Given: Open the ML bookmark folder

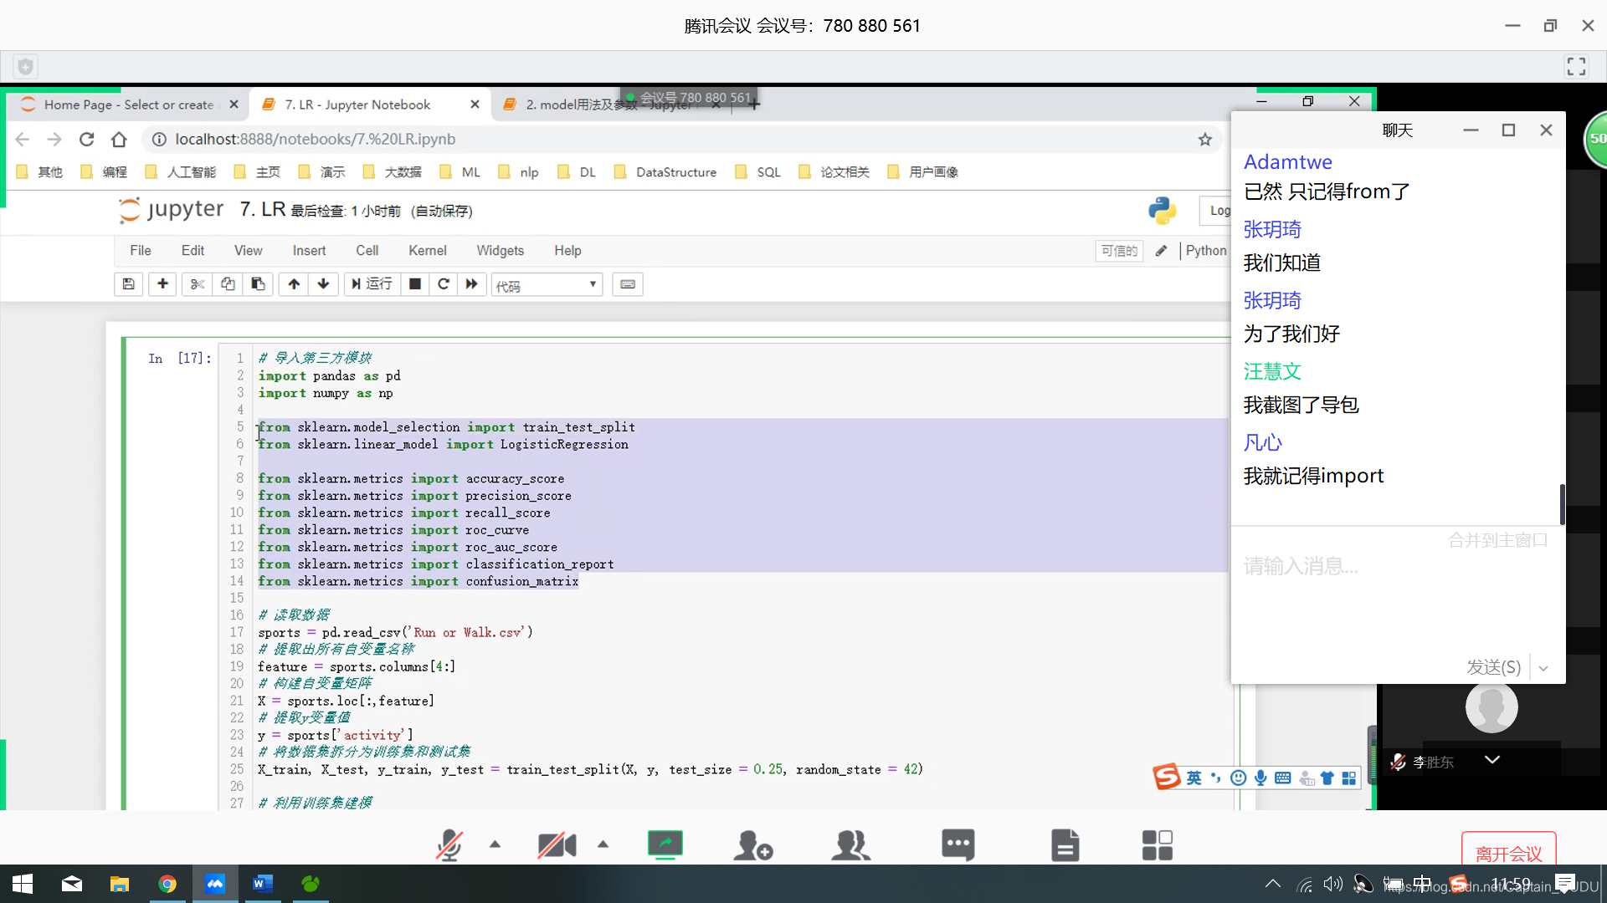Looking at the screenshot, I should tap(460, 172).
